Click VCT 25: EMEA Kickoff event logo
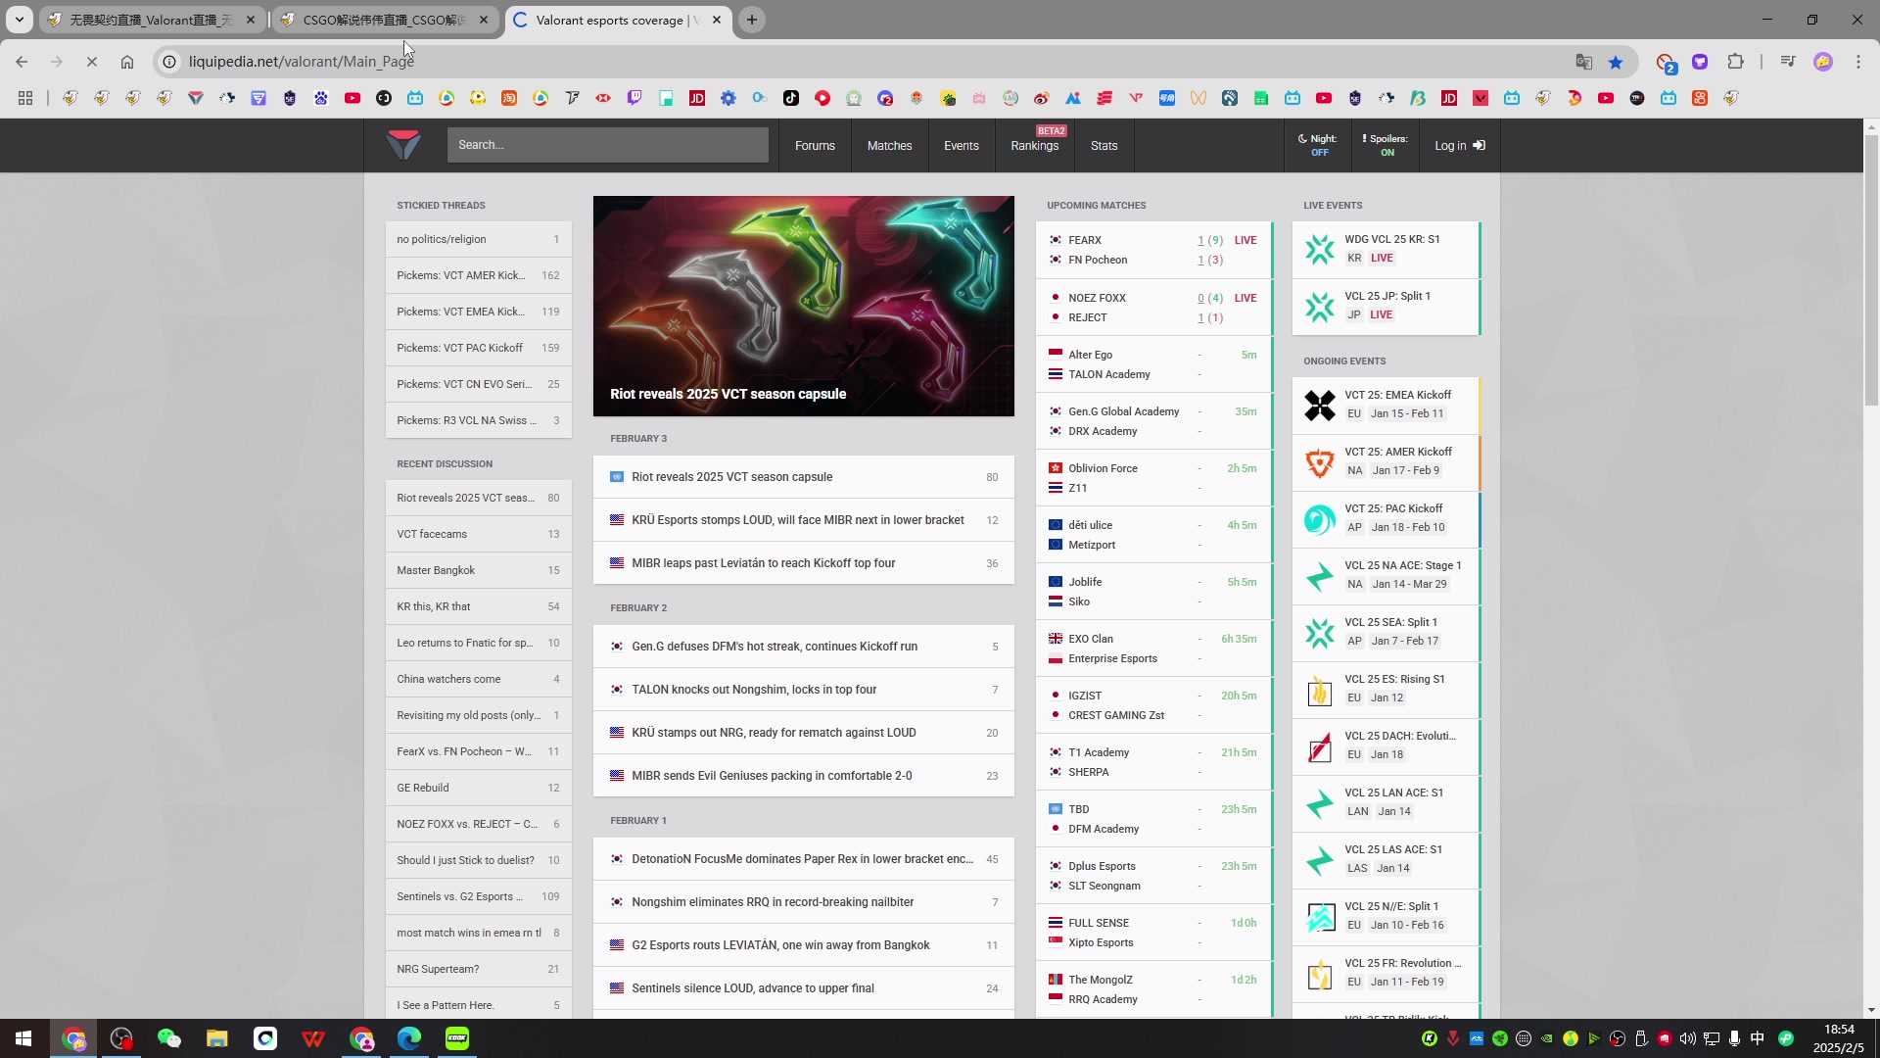Screen dimensions: 1880x1058 1319,406
